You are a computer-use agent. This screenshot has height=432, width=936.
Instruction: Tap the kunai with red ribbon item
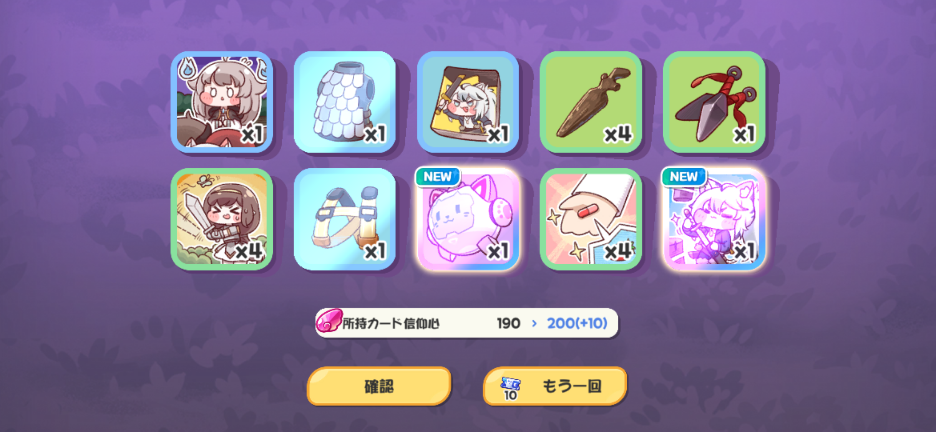tap(714, 102)
